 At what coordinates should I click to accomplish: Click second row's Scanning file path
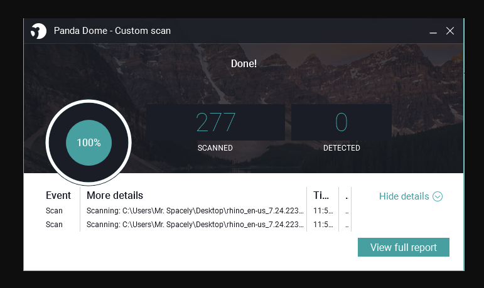point(195,225)
